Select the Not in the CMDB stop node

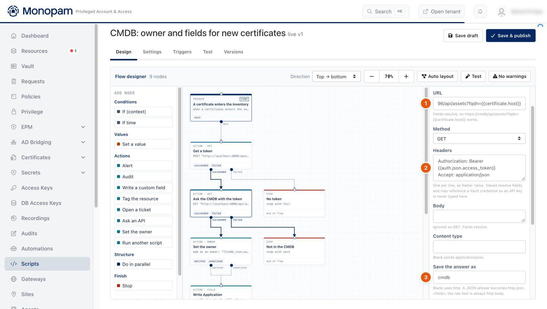294,251
